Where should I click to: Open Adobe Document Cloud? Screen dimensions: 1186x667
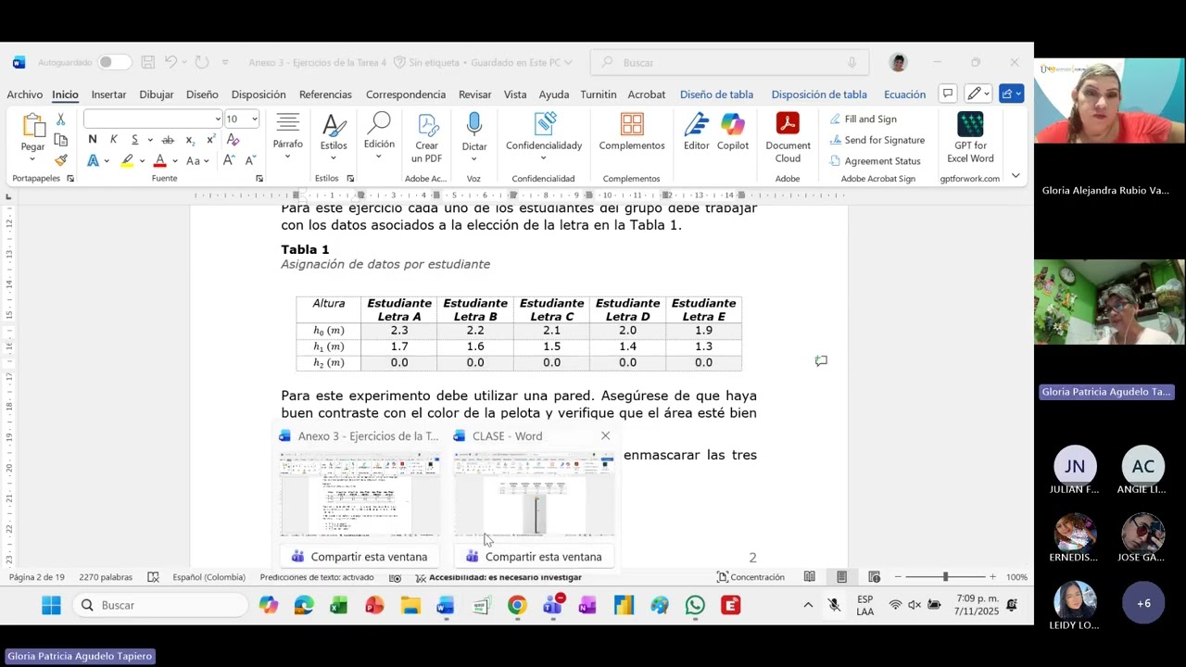coord(788,138)
